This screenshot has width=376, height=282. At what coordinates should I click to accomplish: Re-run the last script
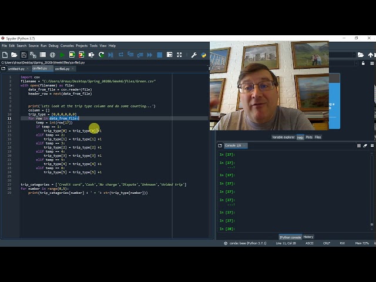pyautogui.click(x=101, y=55)
